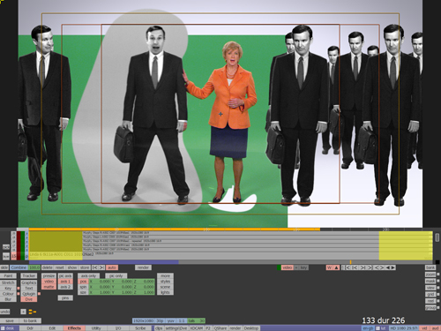441x331 pixels.
Task: Click the spin Y value field
Action: [x=122, y=287]
